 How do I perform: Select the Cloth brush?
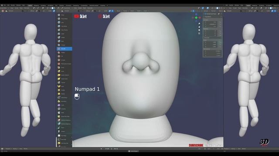[64, 105]
